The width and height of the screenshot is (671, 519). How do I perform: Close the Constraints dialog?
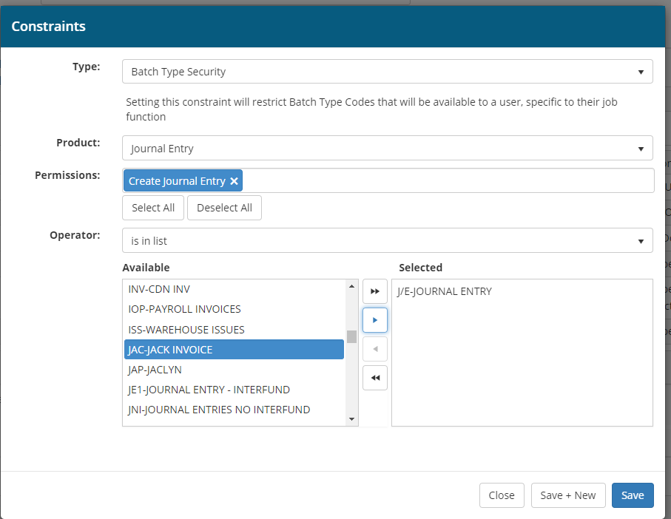(501, 495)
